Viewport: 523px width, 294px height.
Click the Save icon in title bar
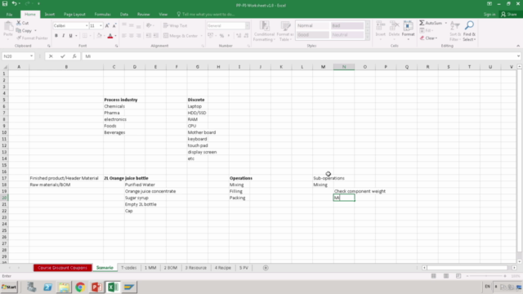[5, 3]
